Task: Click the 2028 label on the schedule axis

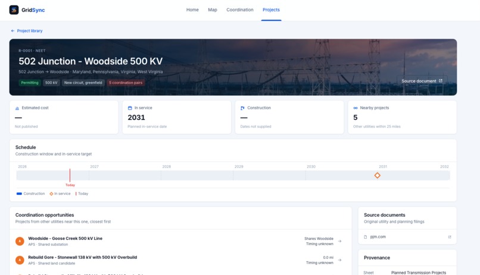Action: 167,167
